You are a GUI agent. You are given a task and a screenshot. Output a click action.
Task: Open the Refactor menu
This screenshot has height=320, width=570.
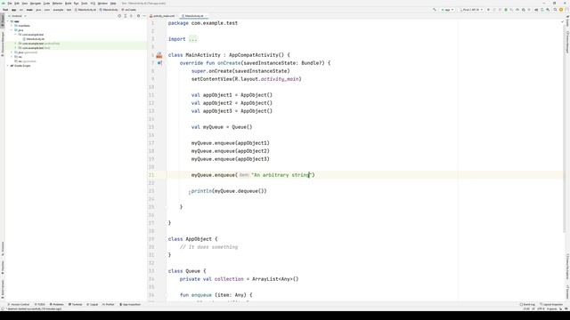coord(57,4)
